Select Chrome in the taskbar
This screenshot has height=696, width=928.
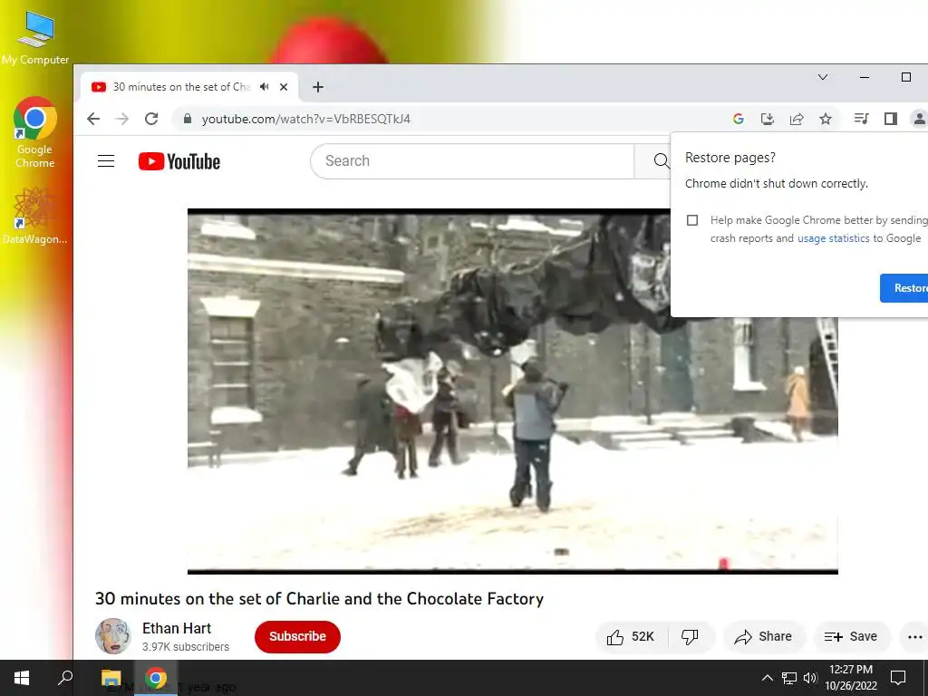click(x=156, y=678)
